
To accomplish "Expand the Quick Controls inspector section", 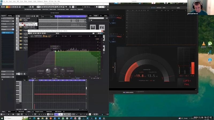I will [7, 77].
